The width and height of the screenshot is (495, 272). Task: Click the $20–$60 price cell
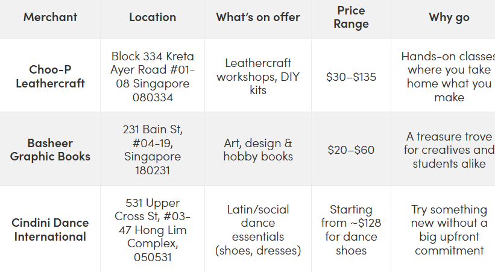coord(351,150)
